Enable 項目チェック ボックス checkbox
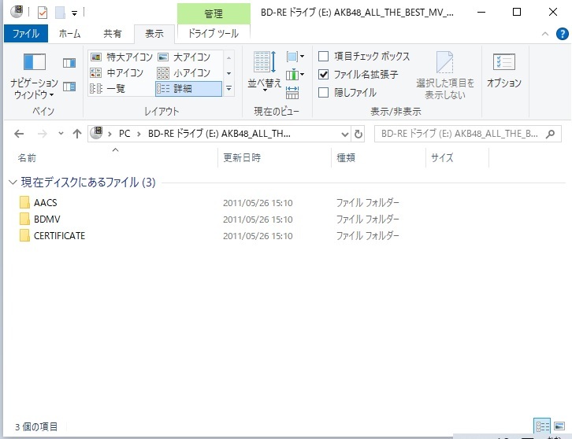The width and height of the screenshot is (572, 439). pyautogui.click(x=324, y=57)
